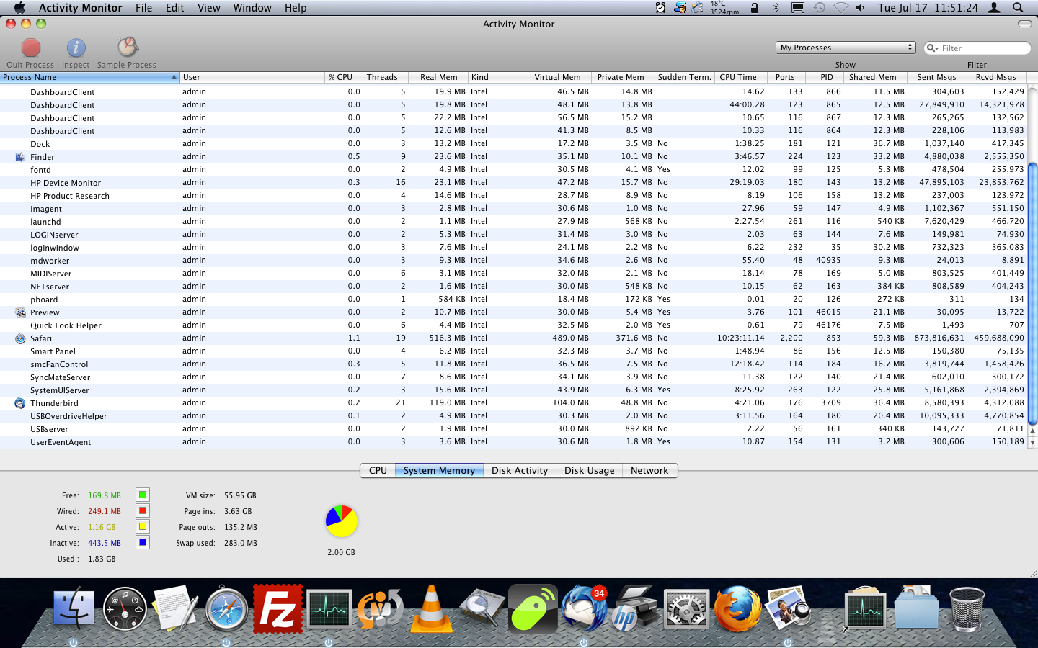Launch the HP scanner app in Dock

coord(636,609)
